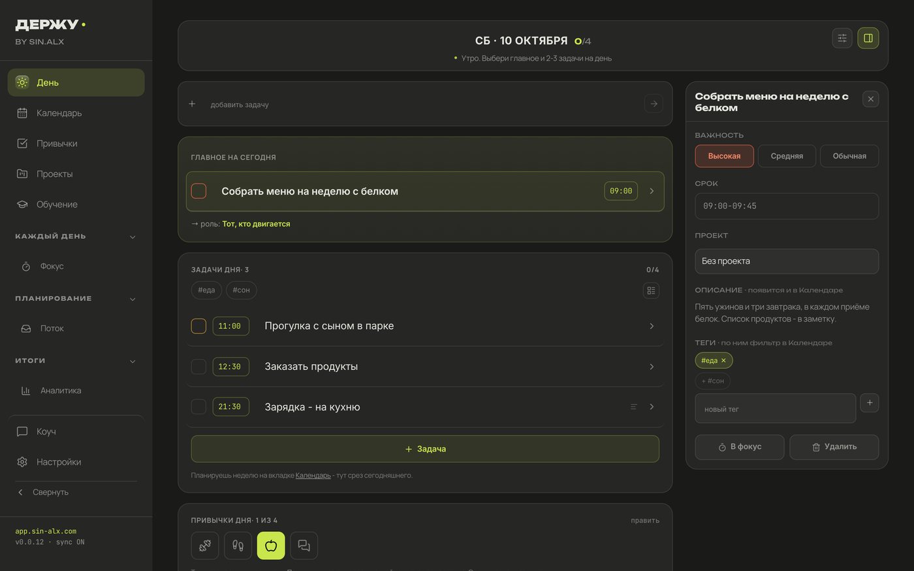The height and width of the screenshot is (571, 914).
Task: Open the filter settings sliders icon
Action: [842, 38]
